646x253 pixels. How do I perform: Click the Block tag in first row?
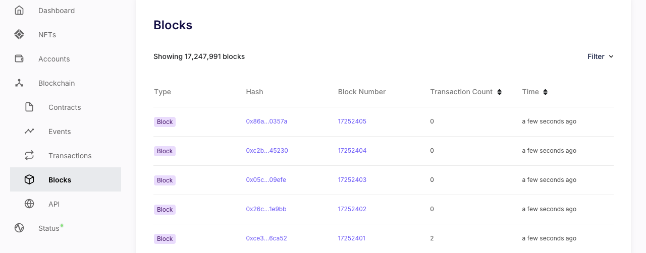point(165,122)
